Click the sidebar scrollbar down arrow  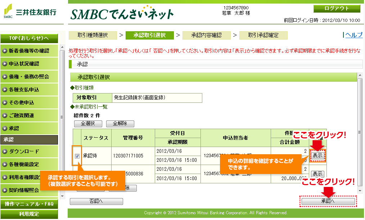click(62, 196)
